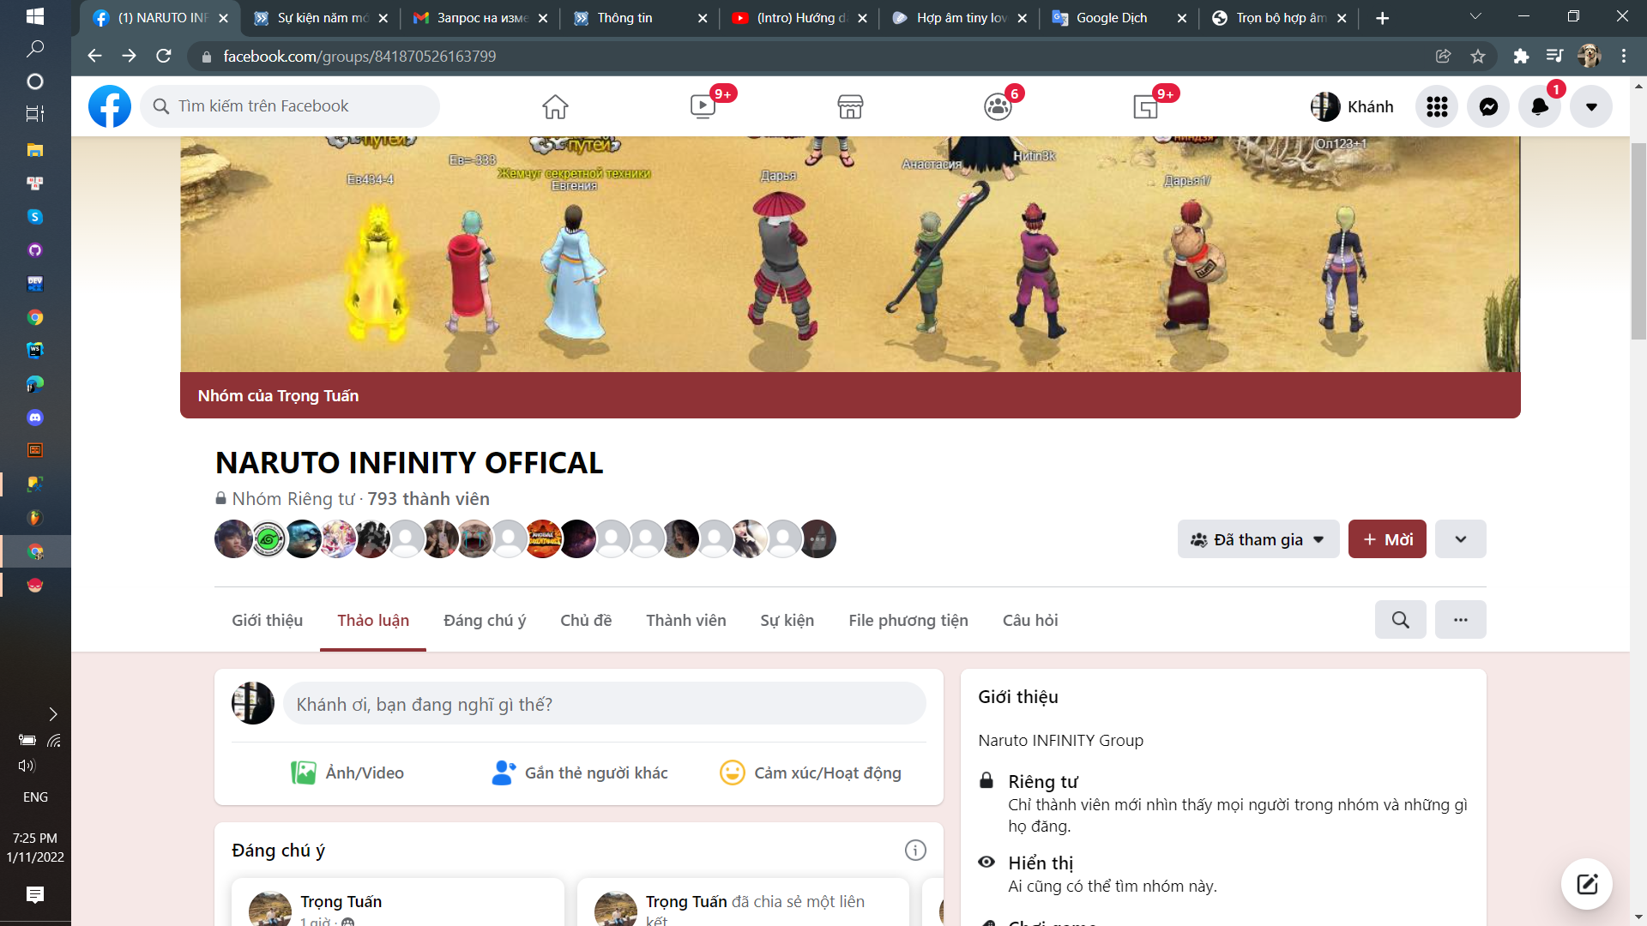This screenshot has width=1647, height=926.
Task: Open the Đáng chú ý tab
Action: coord(485,620)
